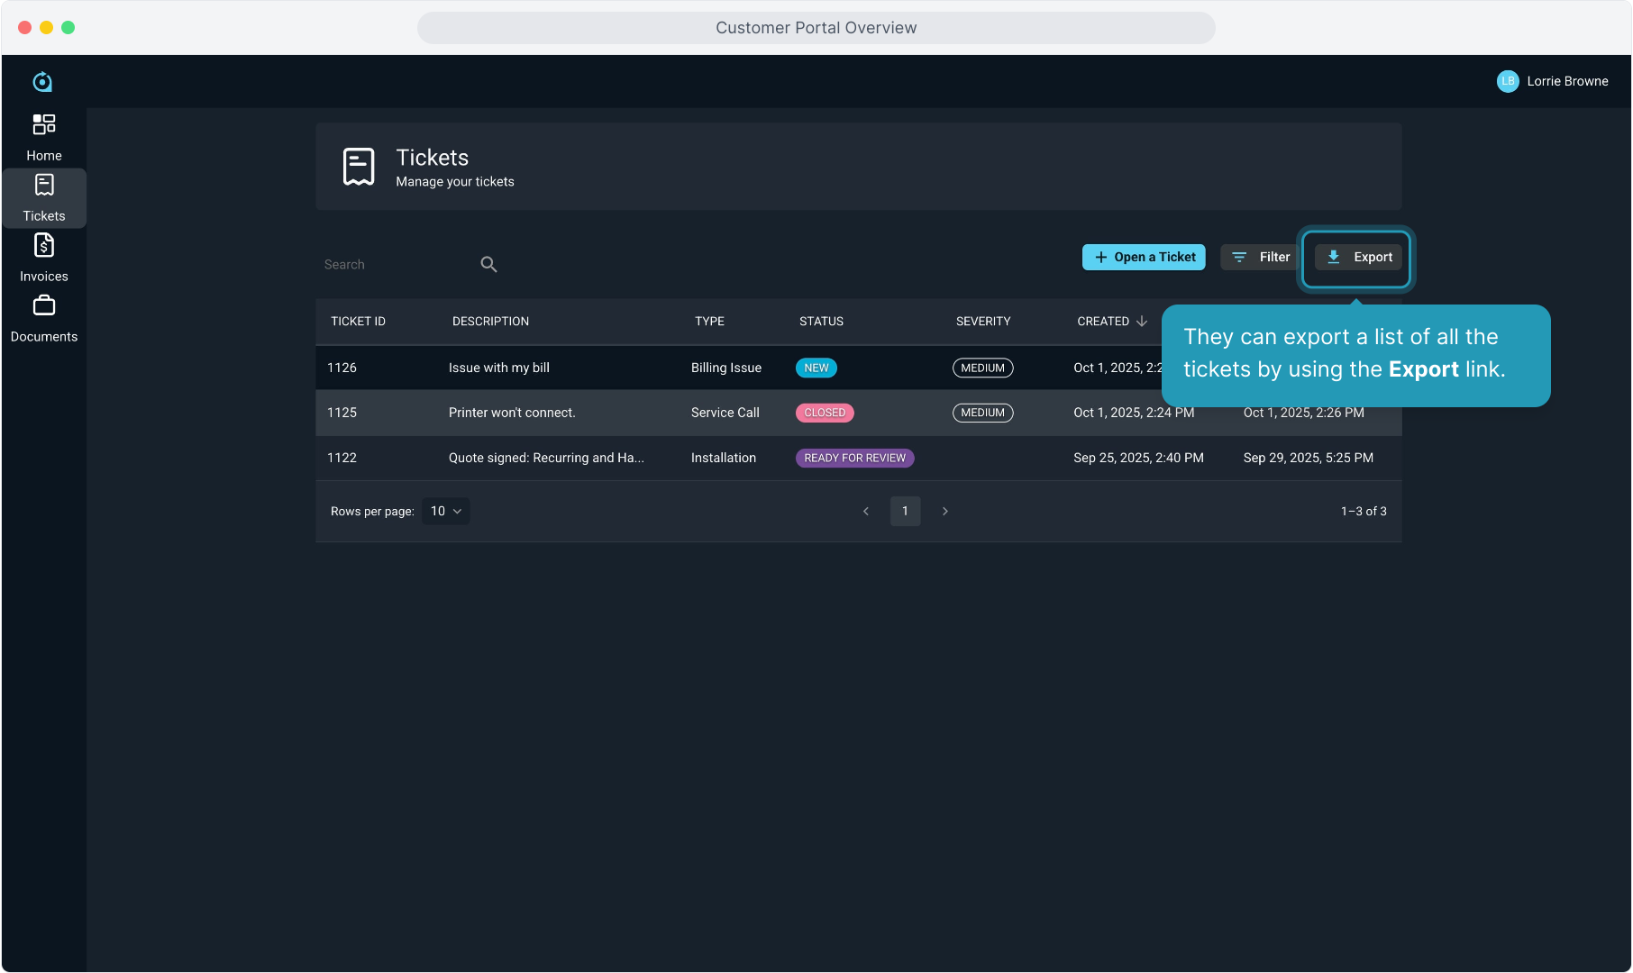
Task: Click Open a Ticket button
Action: [x=1144, y=257]
